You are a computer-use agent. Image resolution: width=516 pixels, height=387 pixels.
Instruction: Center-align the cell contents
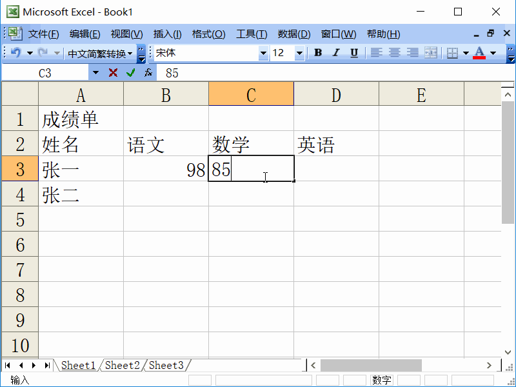394,53
